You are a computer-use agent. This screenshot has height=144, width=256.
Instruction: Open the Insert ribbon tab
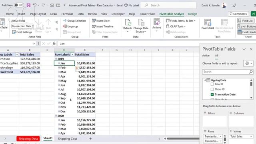22,14
